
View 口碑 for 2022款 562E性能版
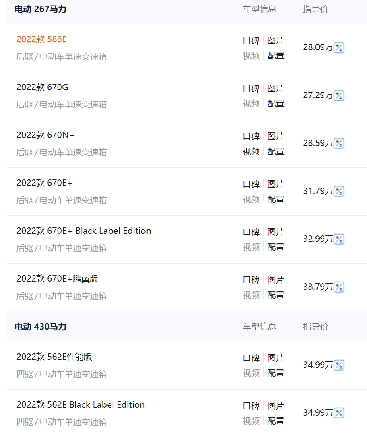click(x=251, y=358)
